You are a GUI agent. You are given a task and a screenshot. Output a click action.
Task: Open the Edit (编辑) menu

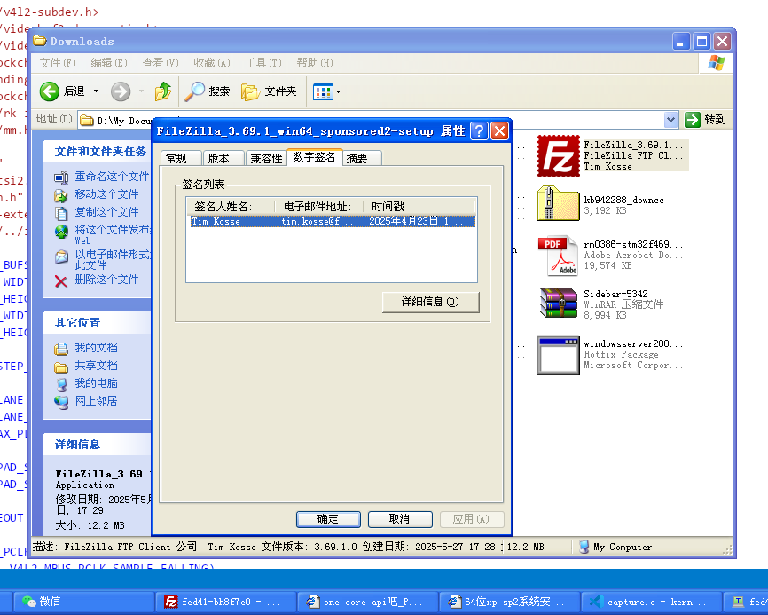[x=109, y=63]
